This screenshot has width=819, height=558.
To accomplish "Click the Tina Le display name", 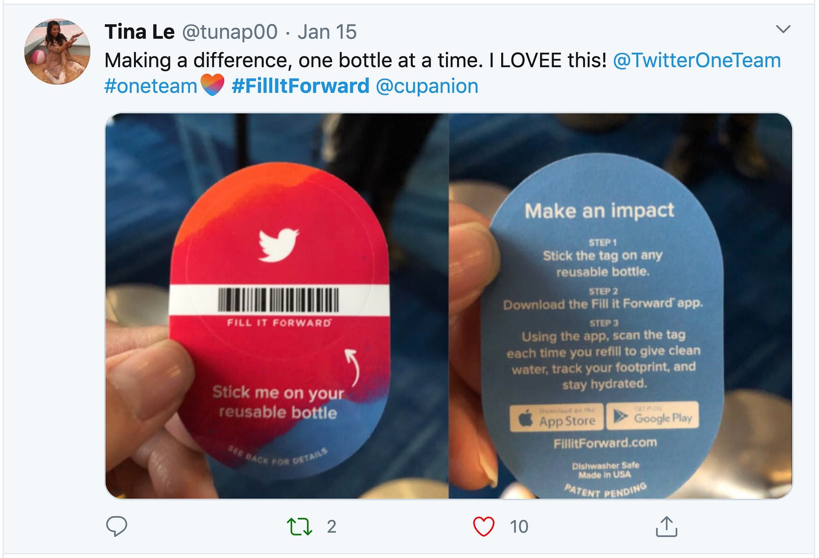I will click(x=140, y=32).
